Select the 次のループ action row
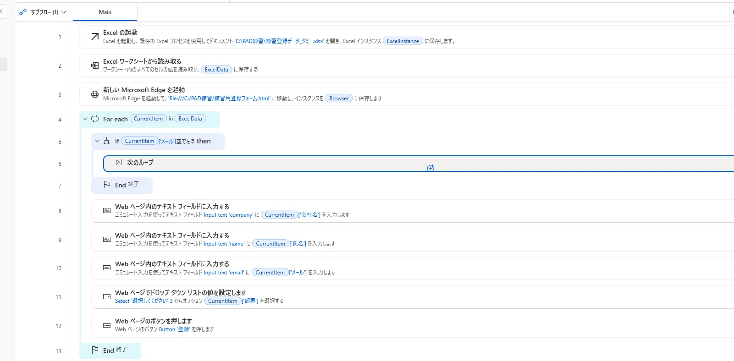 pyautogui.click(x=419, y=164)
